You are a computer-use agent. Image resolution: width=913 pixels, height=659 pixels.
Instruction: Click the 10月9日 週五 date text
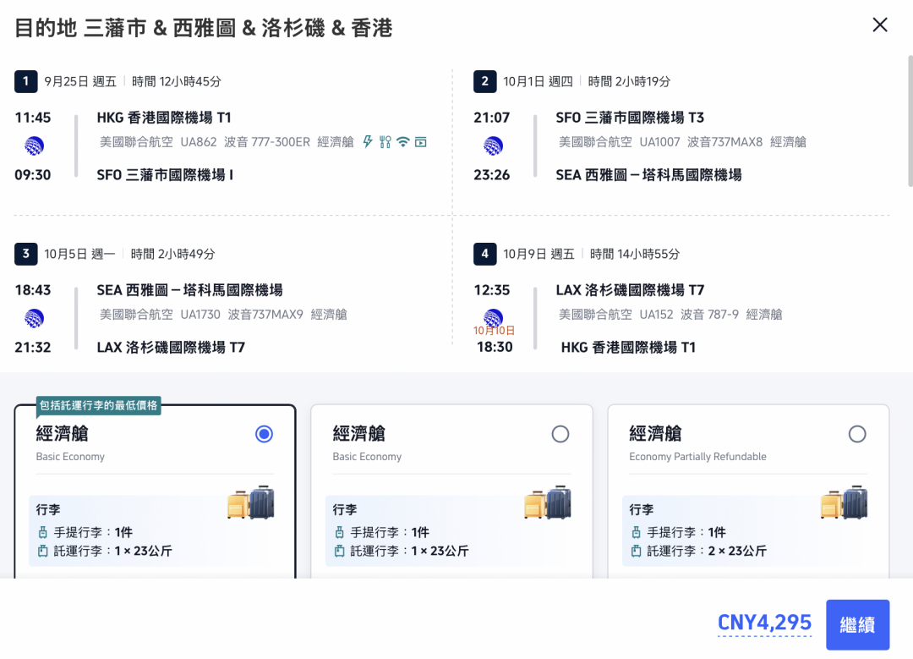pyautogui.click(x=539, y=254)
